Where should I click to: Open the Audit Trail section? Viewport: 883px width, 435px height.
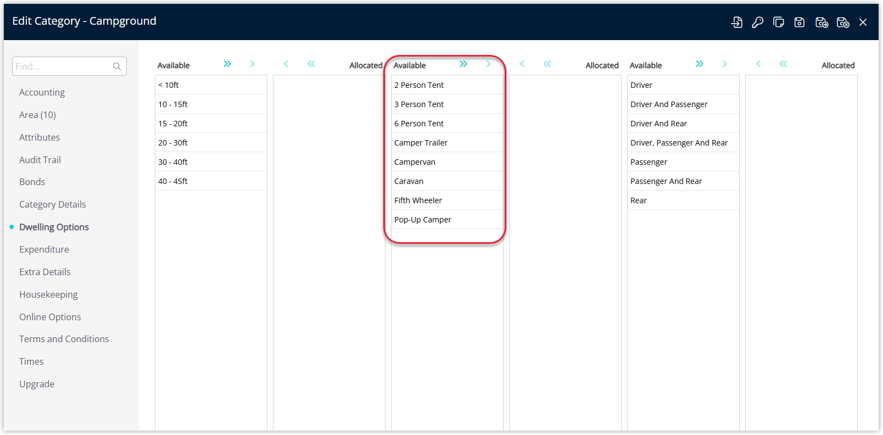pyautogui.click(x=40, y=160)
